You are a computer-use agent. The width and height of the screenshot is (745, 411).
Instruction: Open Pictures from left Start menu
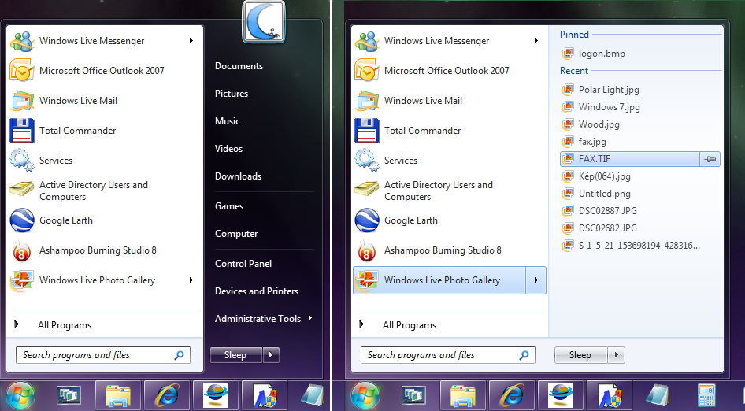232,94
